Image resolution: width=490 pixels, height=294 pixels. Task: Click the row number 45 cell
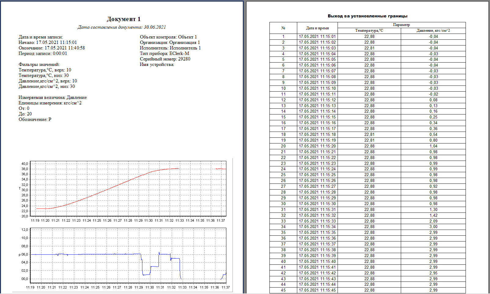pos(283,290)
